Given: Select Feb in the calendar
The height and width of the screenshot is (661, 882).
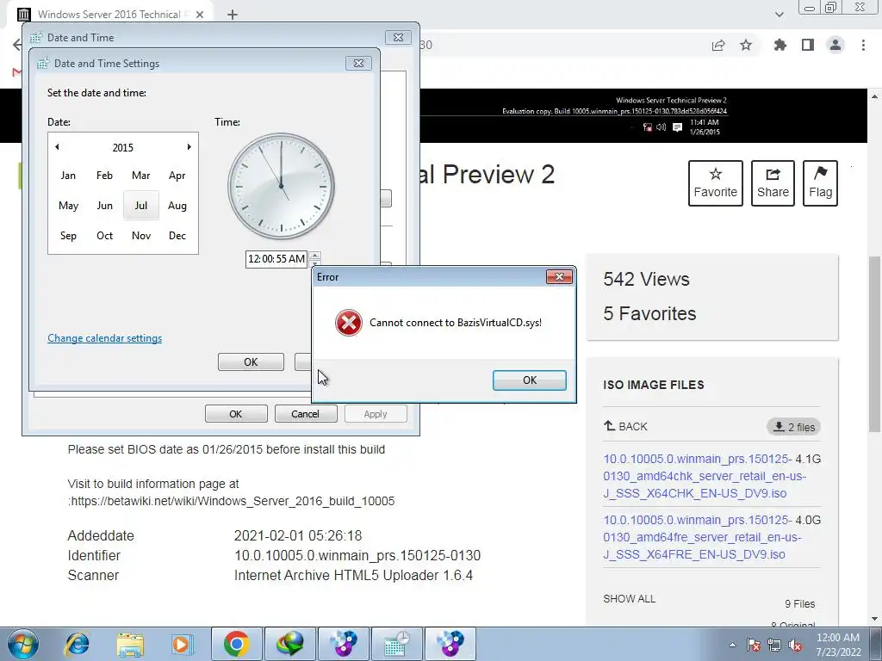Looking at the screenshot, I should click(x=104, y=176).
